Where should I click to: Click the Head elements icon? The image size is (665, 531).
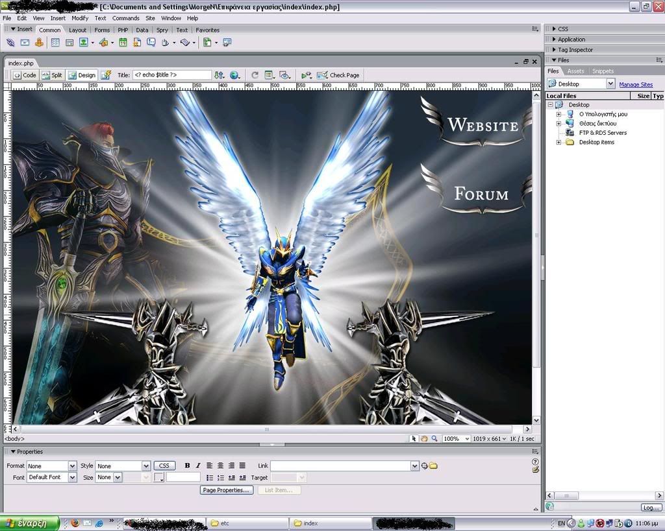point(166,42)
